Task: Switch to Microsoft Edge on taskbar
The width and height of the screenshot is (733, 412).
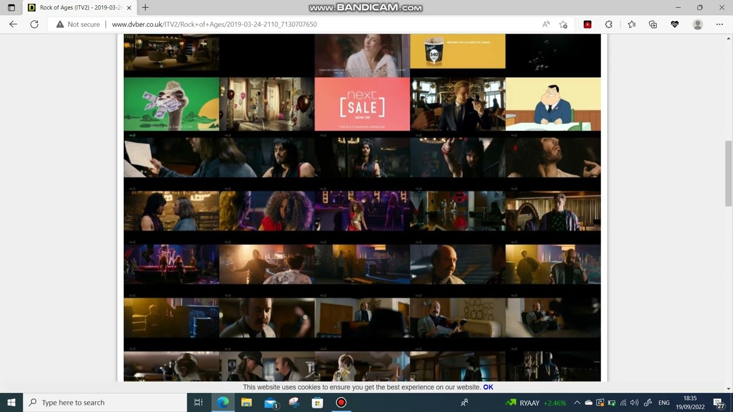Action: point(223,402)
